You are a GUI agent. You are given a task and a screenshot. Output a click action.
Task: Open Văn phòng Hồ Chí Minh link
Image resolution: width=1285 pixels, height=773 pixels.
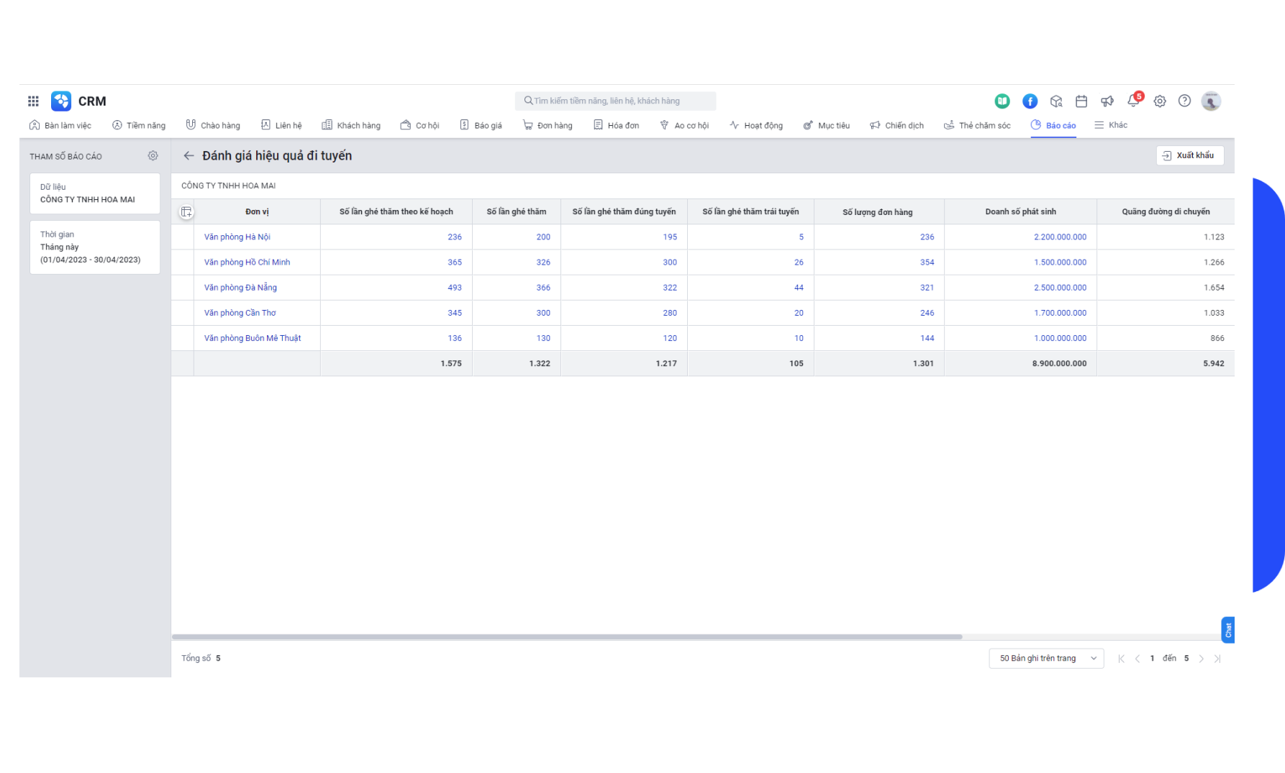point(247,262)
